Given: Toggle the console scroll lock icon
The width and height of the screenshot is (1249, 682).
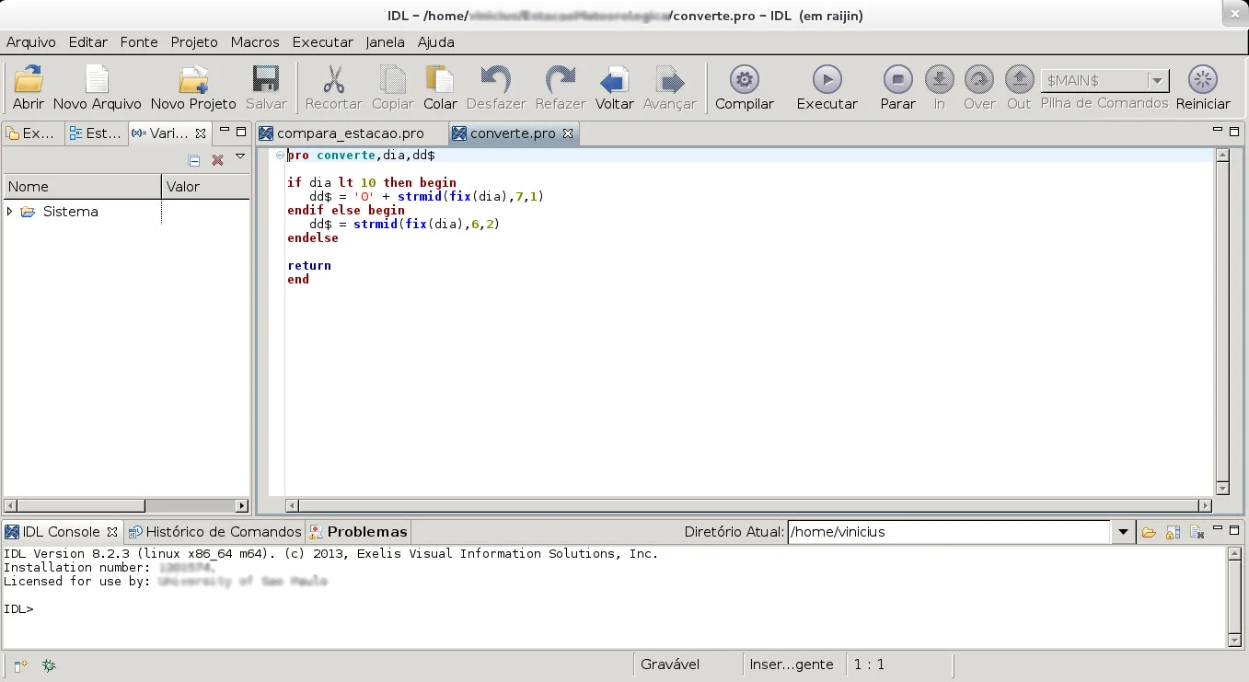Looking at the screenshot, I should pos(1173,532).
